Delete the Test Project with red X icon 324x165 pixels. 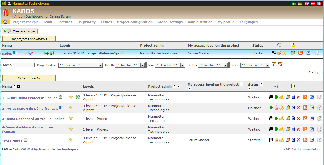pos(298,140)
